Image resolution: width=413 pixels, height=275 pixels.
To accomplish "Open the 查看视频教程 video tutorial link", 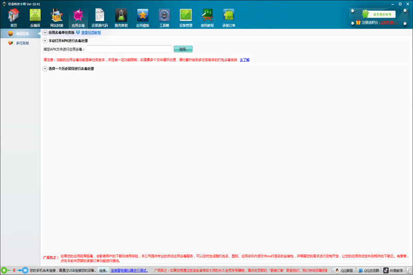I will click(91, 33).
